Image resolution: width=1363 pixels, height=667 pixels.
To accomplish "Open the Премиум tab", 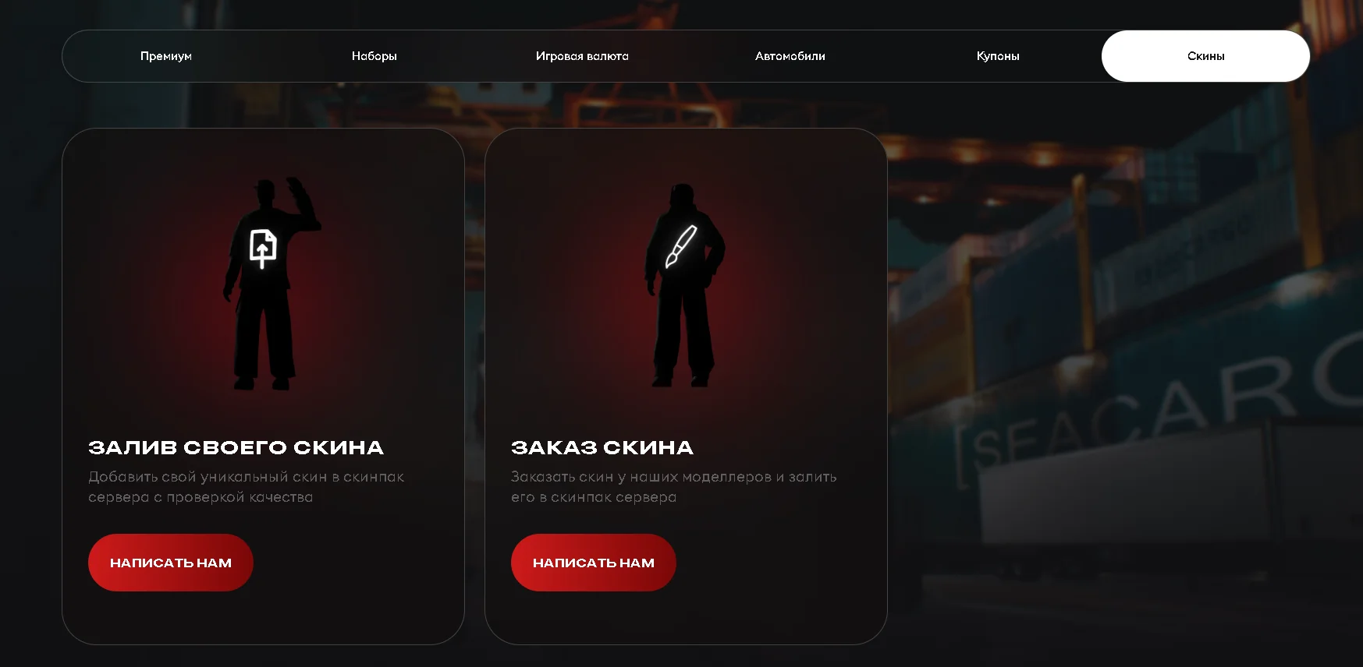I will pyautogui.click(x=166, y=56).
